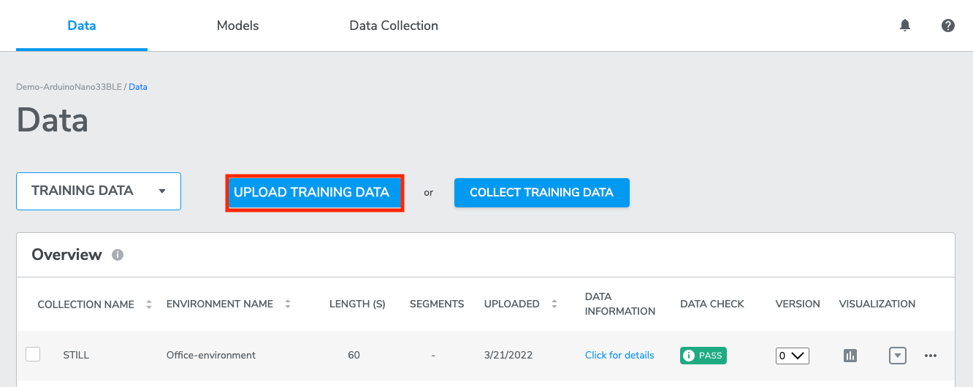This screenshot has height=387, width=973.
Task: Sort by Collection Name arrows
Action: pyautogui.click(x=149, y=304)
